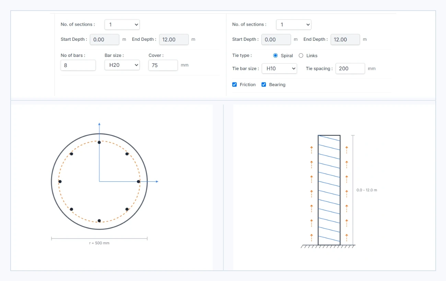Toggle the Friction checkbox

(x=235, y=85)
